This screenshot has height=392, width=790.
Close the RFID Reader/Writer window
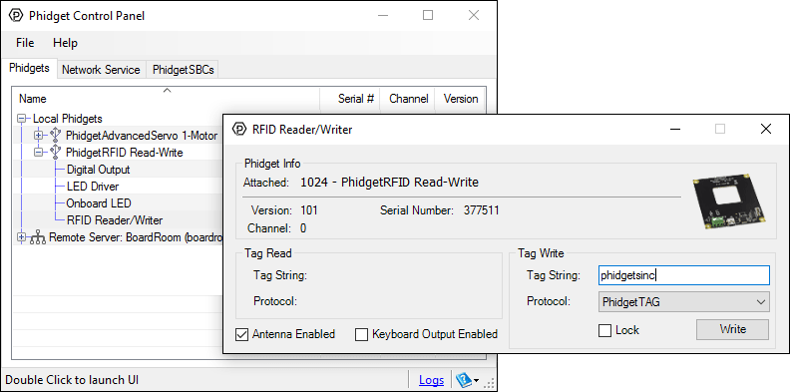click(766, 129)
